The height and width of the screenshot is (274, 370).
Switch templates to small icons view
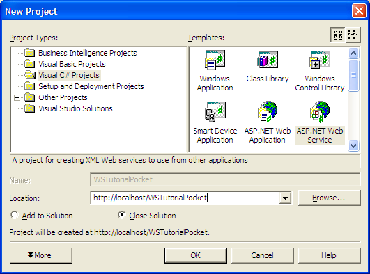pyautogui.click(x=353, y=35)
